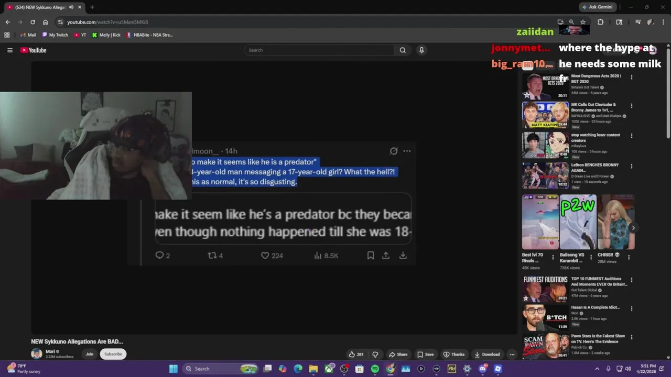This screenshot has width=671, height=377.
Task: Open options for Hasan Is A Complete Idiot
Action: click(x=631, y=308)
